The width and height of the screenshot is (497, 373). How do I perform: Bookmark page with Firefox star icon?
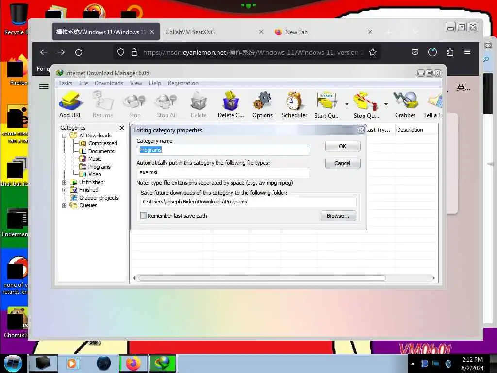tap(373, 52)
